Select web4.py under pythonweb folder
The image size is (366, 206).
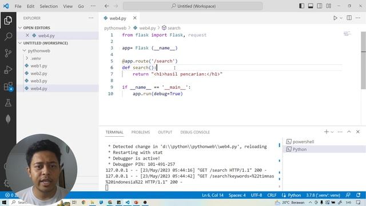pos(39,89)
